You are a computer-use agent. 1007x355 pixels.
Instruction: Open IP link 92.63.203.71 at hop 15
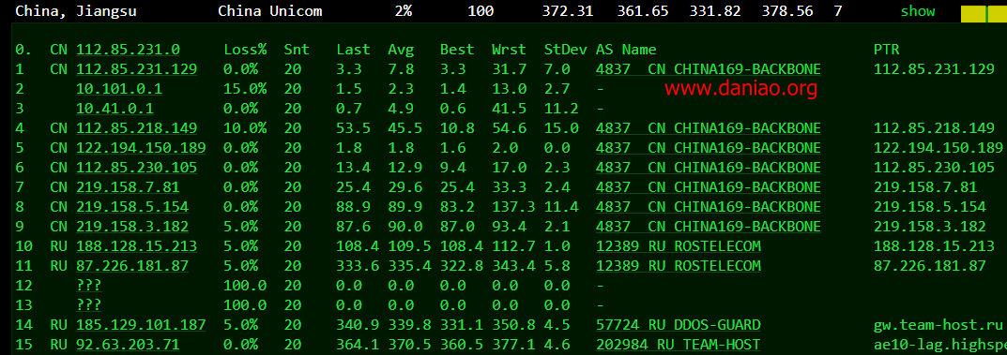[x=128, y=344]
